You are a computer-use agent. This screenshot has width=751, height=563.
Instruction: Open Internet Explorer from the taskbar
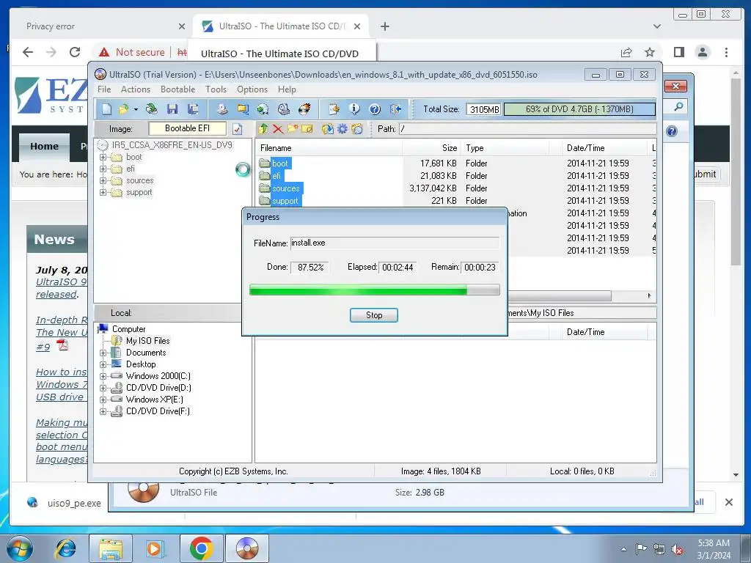click(x=65, y=548)
